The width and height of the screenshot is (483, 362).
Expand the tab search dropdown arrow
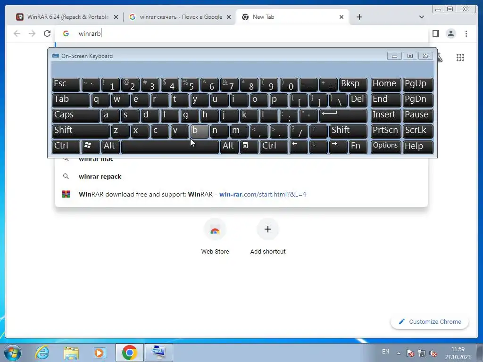pyautogui.click(x=422, y=17)
